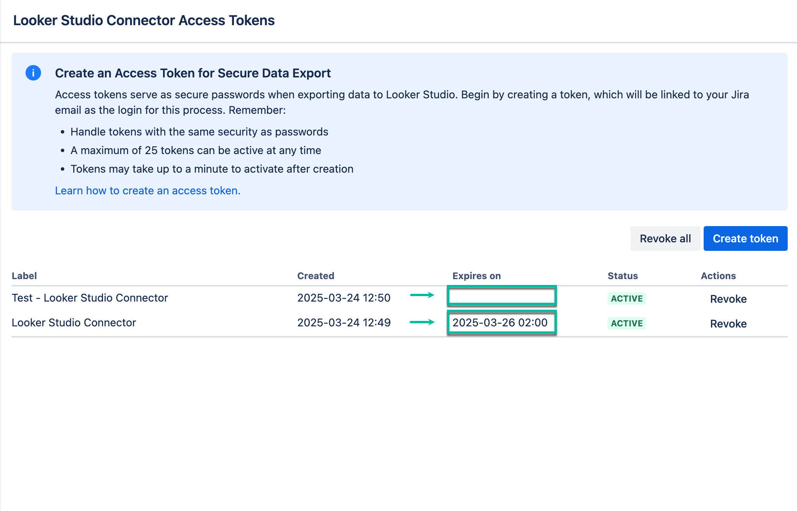The image size is (797, 511).
Task: Click the blue info icon in the banner
Action: click(x=33, y=73)
